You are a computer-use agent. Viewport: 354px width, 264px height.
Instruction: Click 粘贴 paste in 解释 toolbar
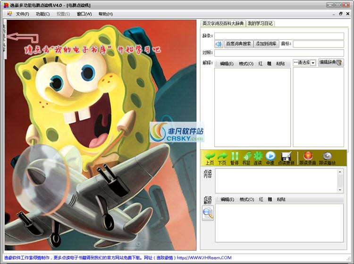pyautogui.click(x=280, y=64)
